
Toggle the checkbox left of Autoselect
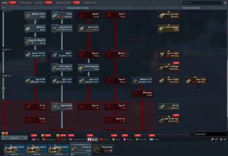point(192,134)
